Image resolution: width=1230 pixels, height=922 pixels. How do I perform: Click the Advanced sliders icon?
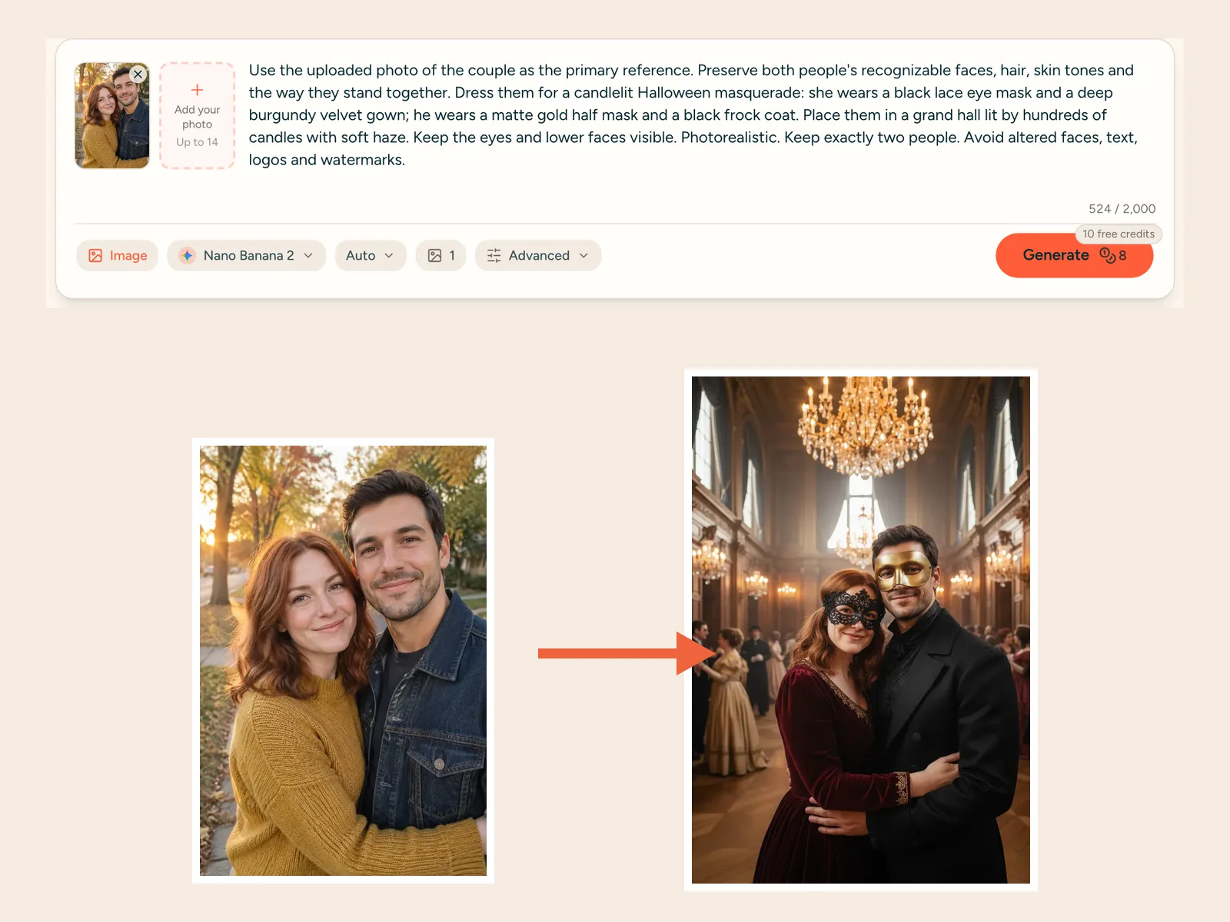click(494, 256)
